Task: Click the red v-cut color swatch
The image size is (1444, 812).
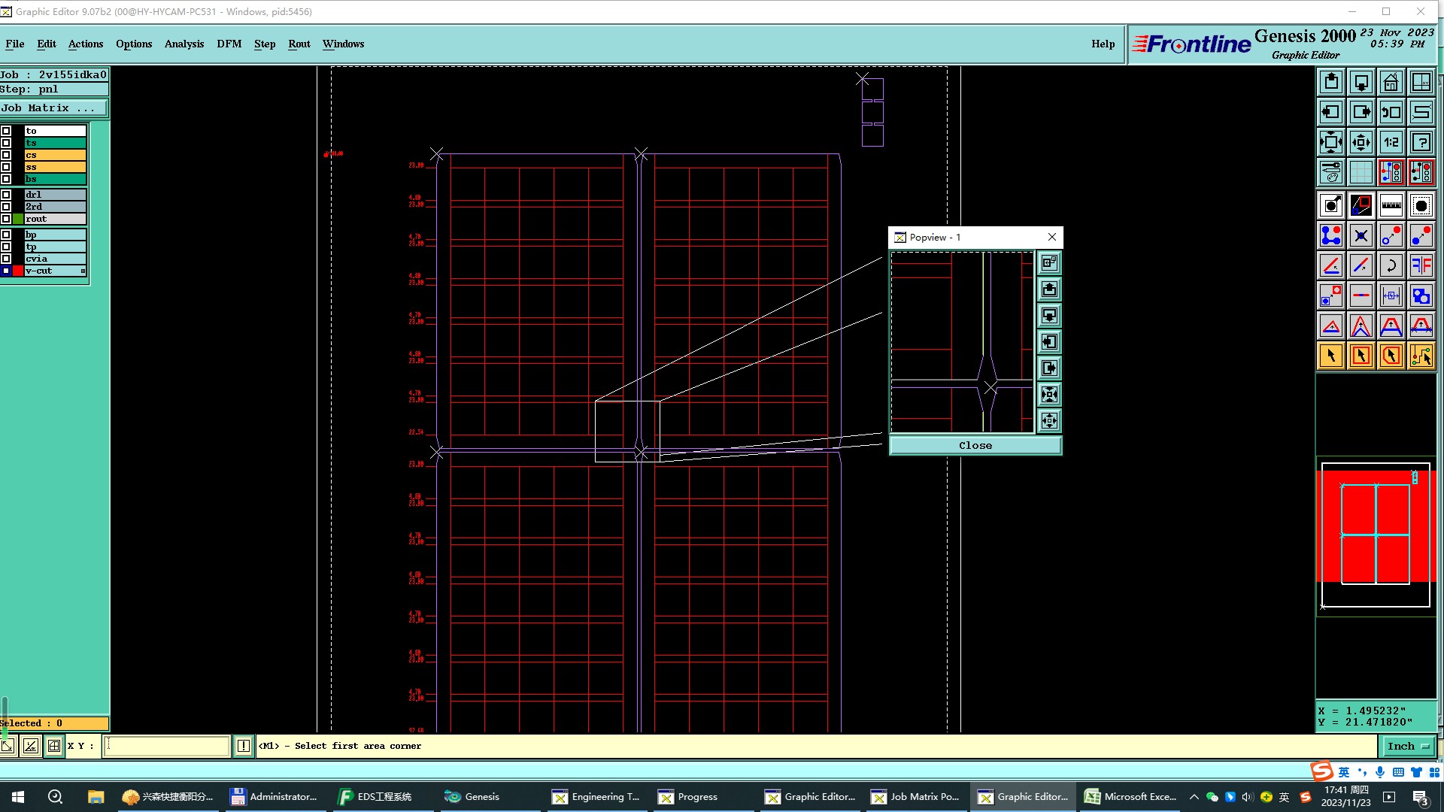Action: 18,271
